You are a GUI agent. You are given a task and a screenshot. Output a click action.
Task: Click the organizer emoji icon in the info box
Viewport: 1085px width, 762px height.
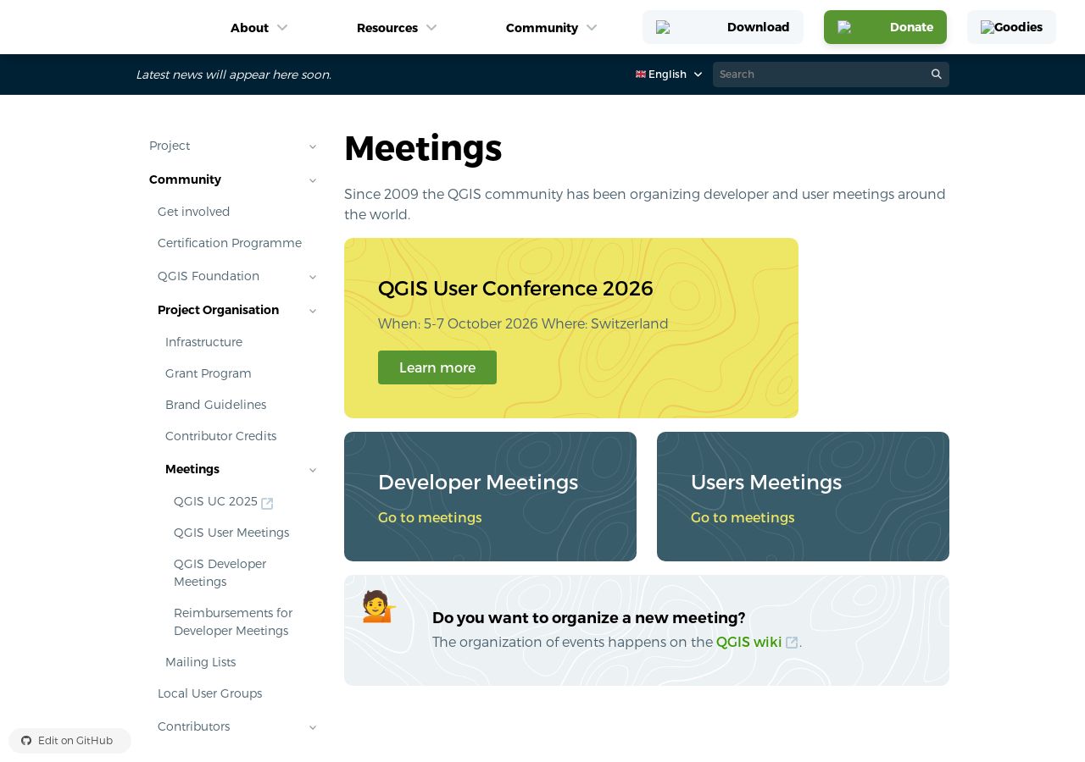(379, 606)
